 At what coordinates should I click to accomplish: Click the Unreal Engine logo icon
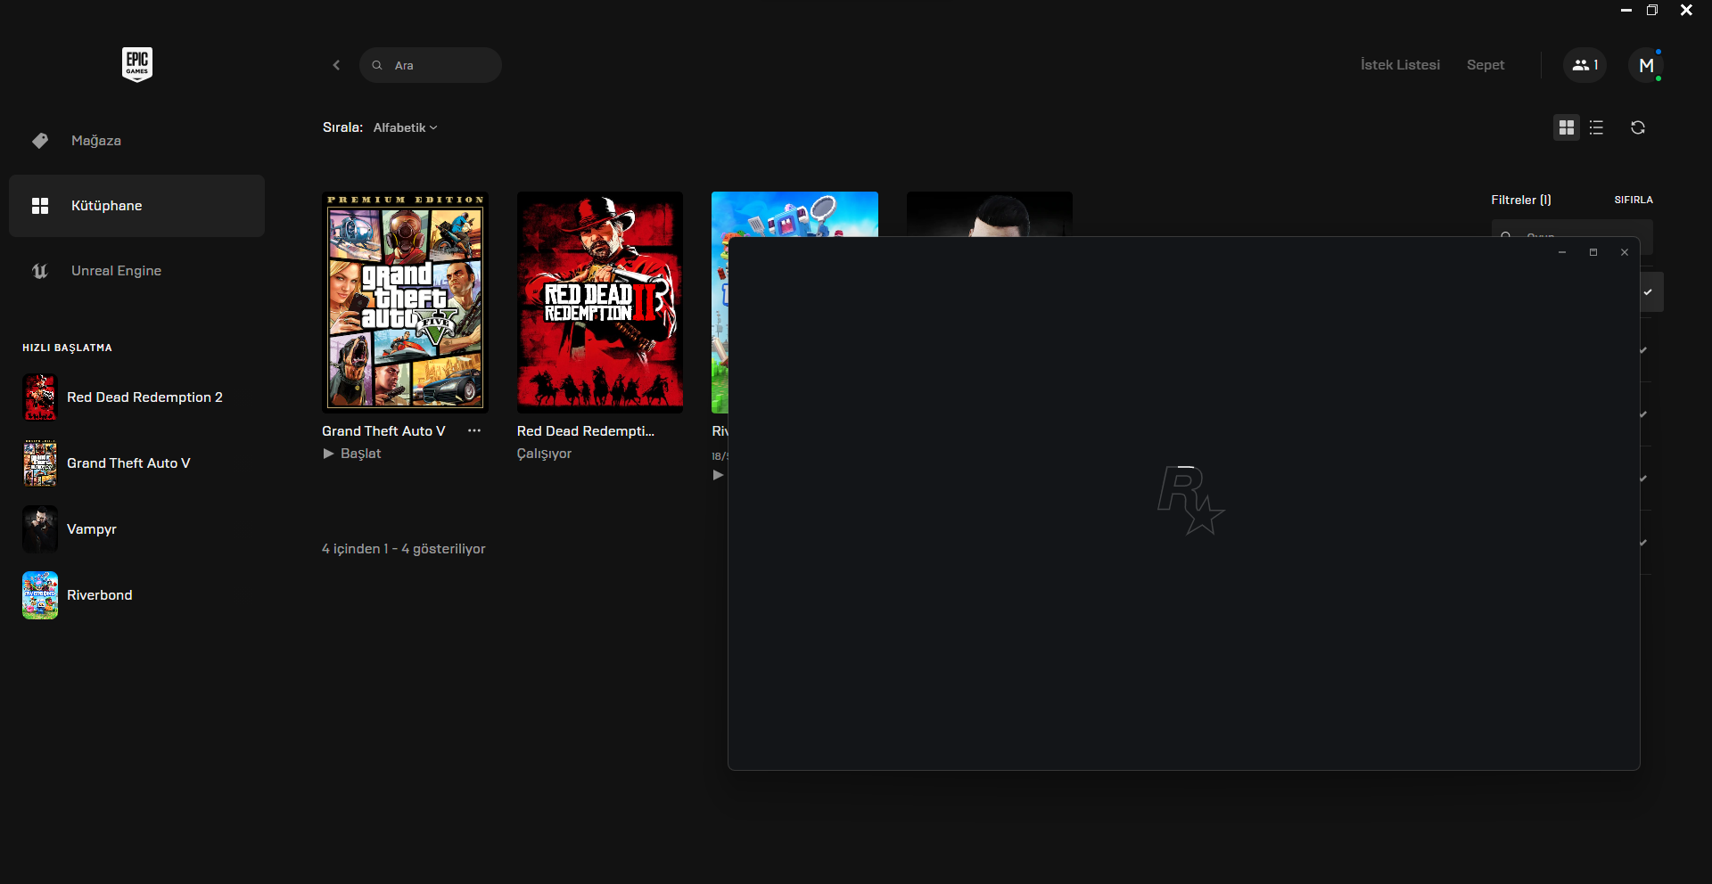click(x=40, y=271)
